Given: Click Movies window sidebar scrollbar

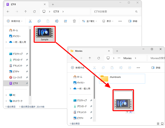Looking at the screenshot, I should (94, 87).
